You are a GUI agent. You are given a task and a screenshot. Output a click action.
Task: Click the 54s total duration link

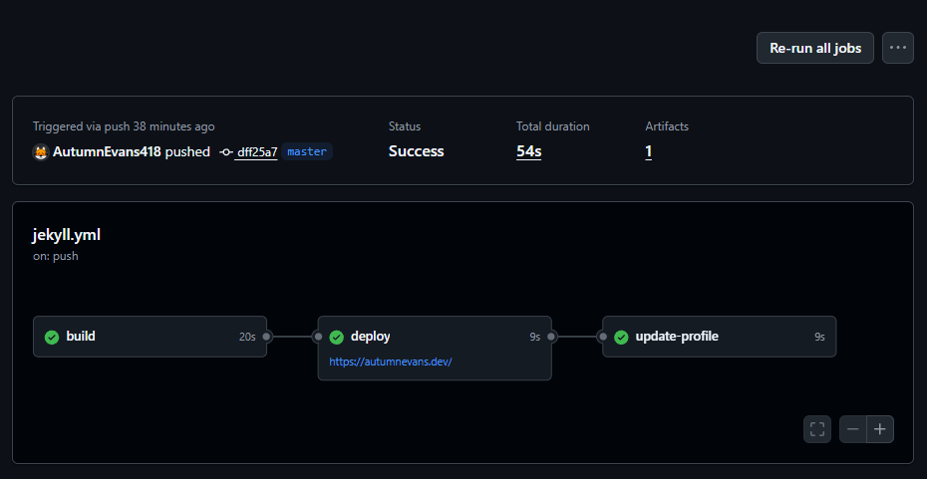click(x=528, y=151)
